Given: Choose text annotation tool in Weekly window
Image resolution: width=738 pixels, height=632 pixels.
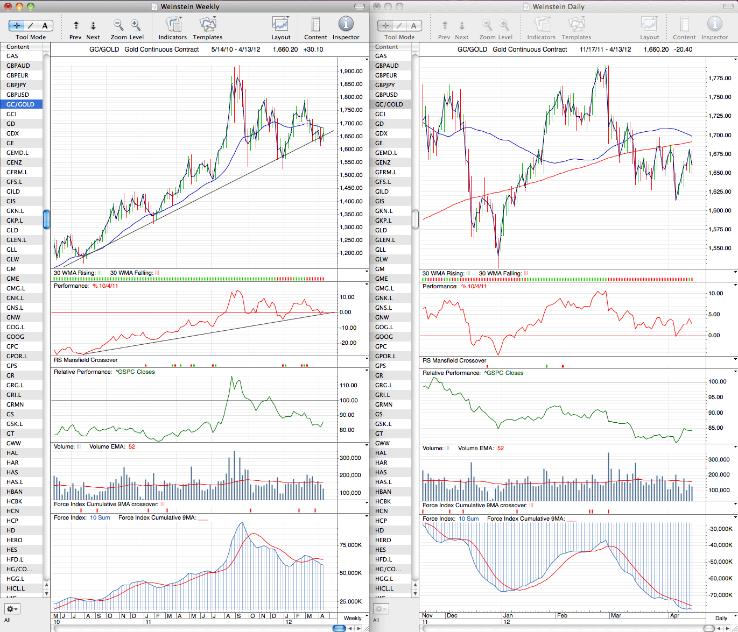Looking at the screenshot, I should click(45, 25).
